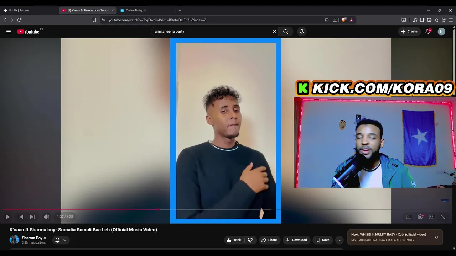
Task: Open video player settings gear
Action: (420, 217)
